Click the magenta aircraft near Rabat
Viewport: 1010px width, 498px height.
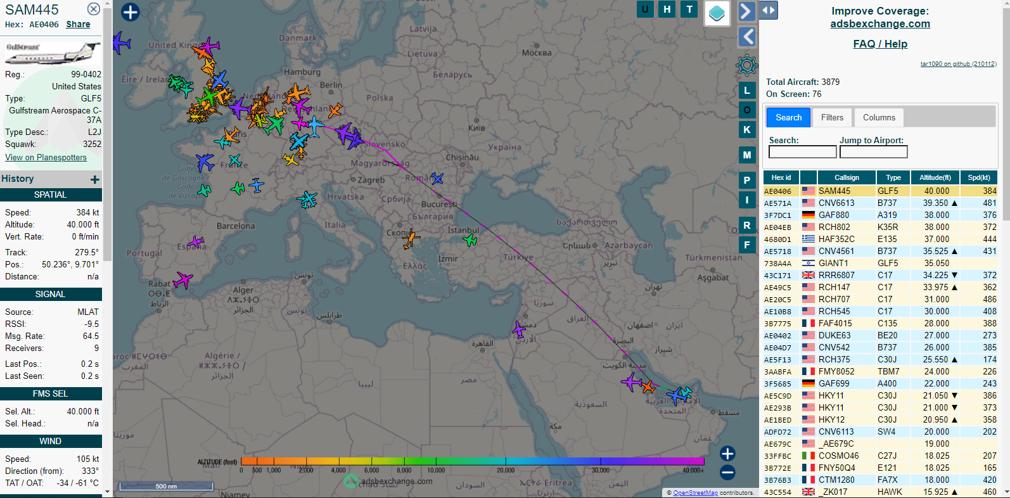click(x=182, y=279)
